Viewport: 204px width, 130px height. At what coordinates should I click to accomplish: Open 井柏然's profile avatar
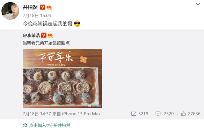[x=10, y=11]
